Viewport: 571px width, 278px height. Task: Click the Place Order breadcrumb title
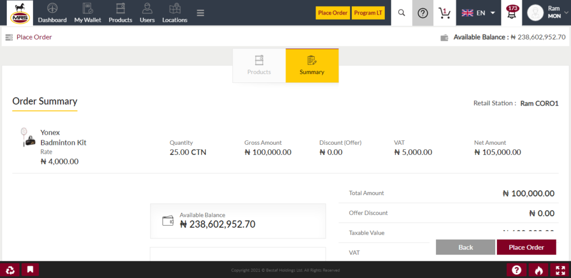34,37
